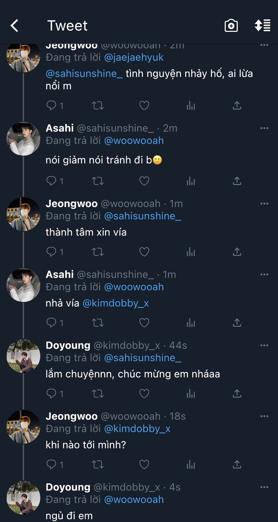Screen dimensions: 278x522
Task: Open more options on Doyoung's 44s tweet
Action: click(x=264, y=345)
